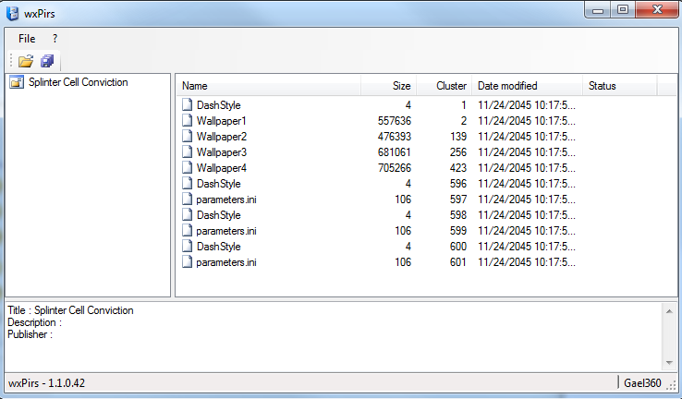The width and height of the screenshot is (682, 399).
Task: Click the wxPirs app icon in title bar
Action: pos(12,14)
